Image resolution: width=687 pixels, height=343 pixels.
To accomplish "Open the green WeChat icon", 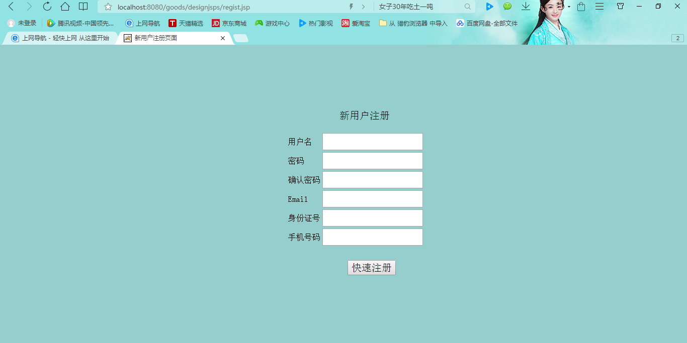I will tap(507, 7).
